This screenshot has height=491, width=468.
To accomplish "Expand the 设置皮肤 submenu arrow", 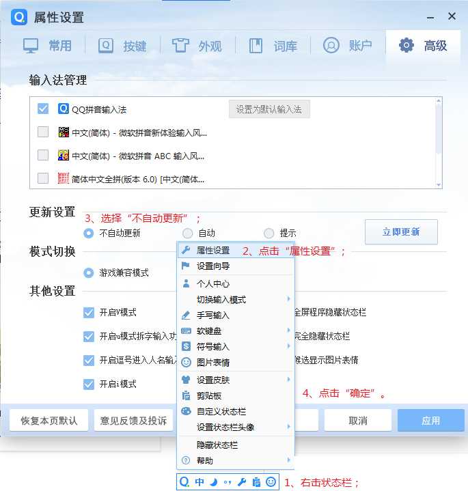I will pos(288,379).
